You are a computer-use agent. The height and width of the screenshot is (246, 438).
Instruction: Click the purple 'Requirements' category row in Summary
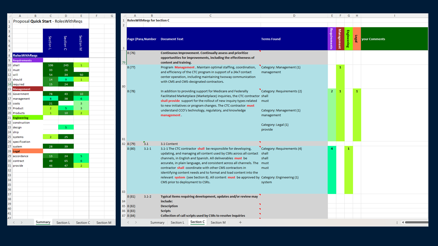(x=28, y=60)
